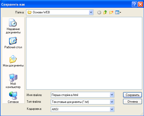
Task: Click the Сохранить button
Action: point(132,95)
